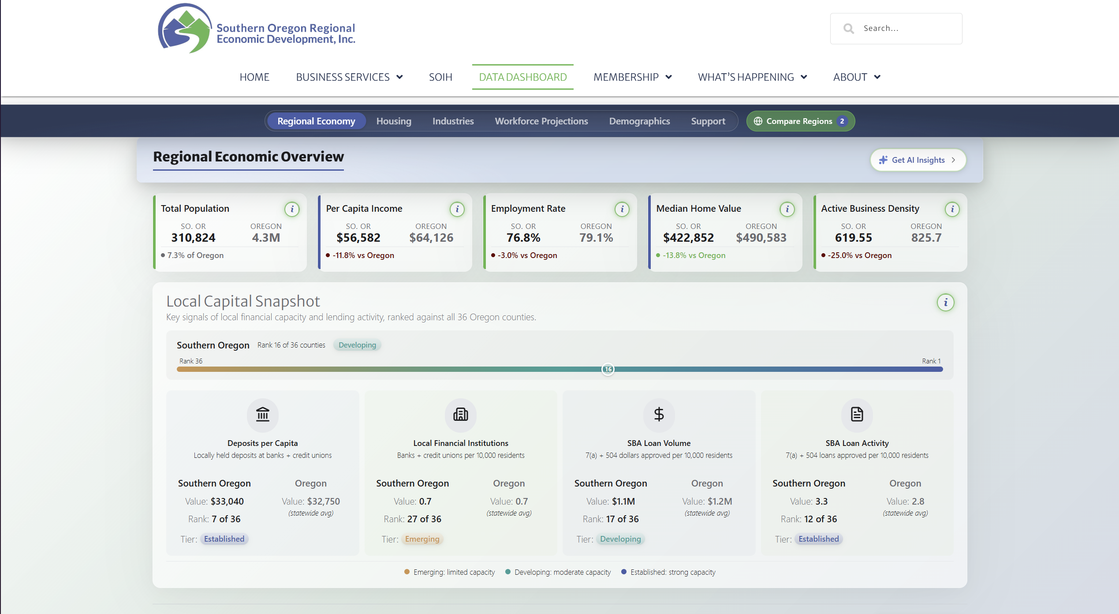Select the Workforce Projections tab
1119x614 pixels.
pyautogui.click(x=541, y=121)
